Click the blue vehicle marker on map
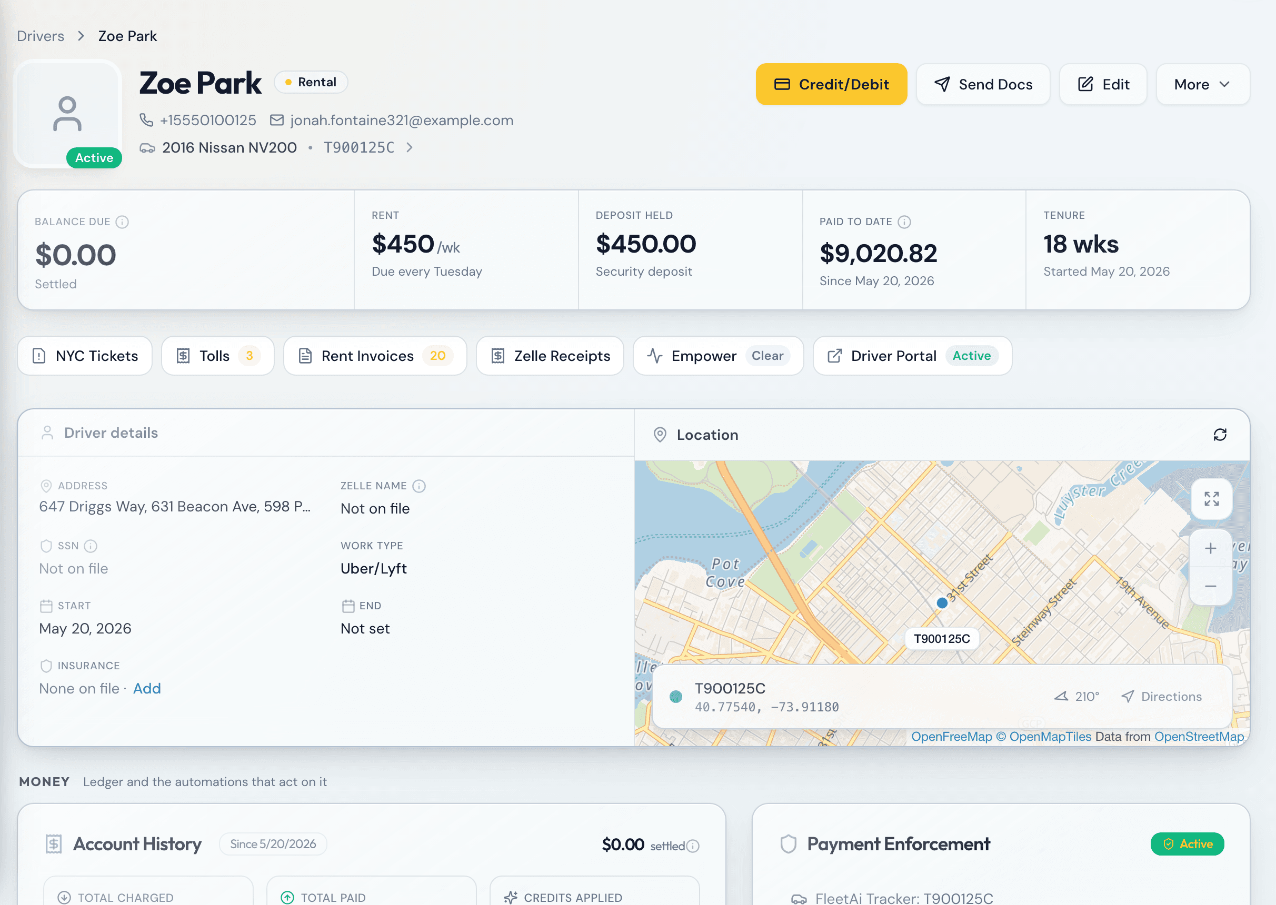Viewport: 1276px width, 905px height. [942, 603]
